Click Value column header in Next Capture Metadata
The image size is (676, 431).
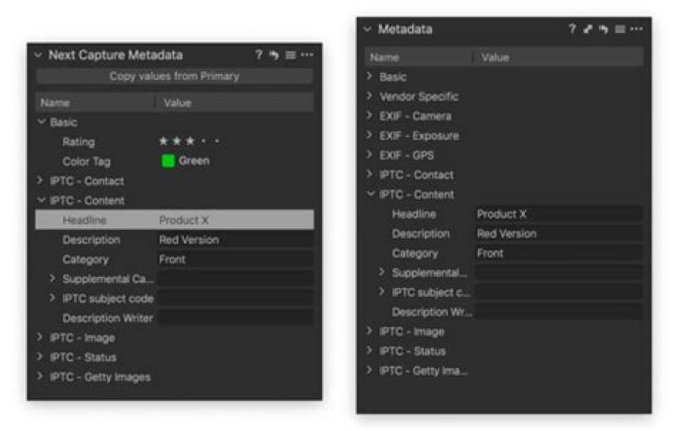tap(177, 102)
